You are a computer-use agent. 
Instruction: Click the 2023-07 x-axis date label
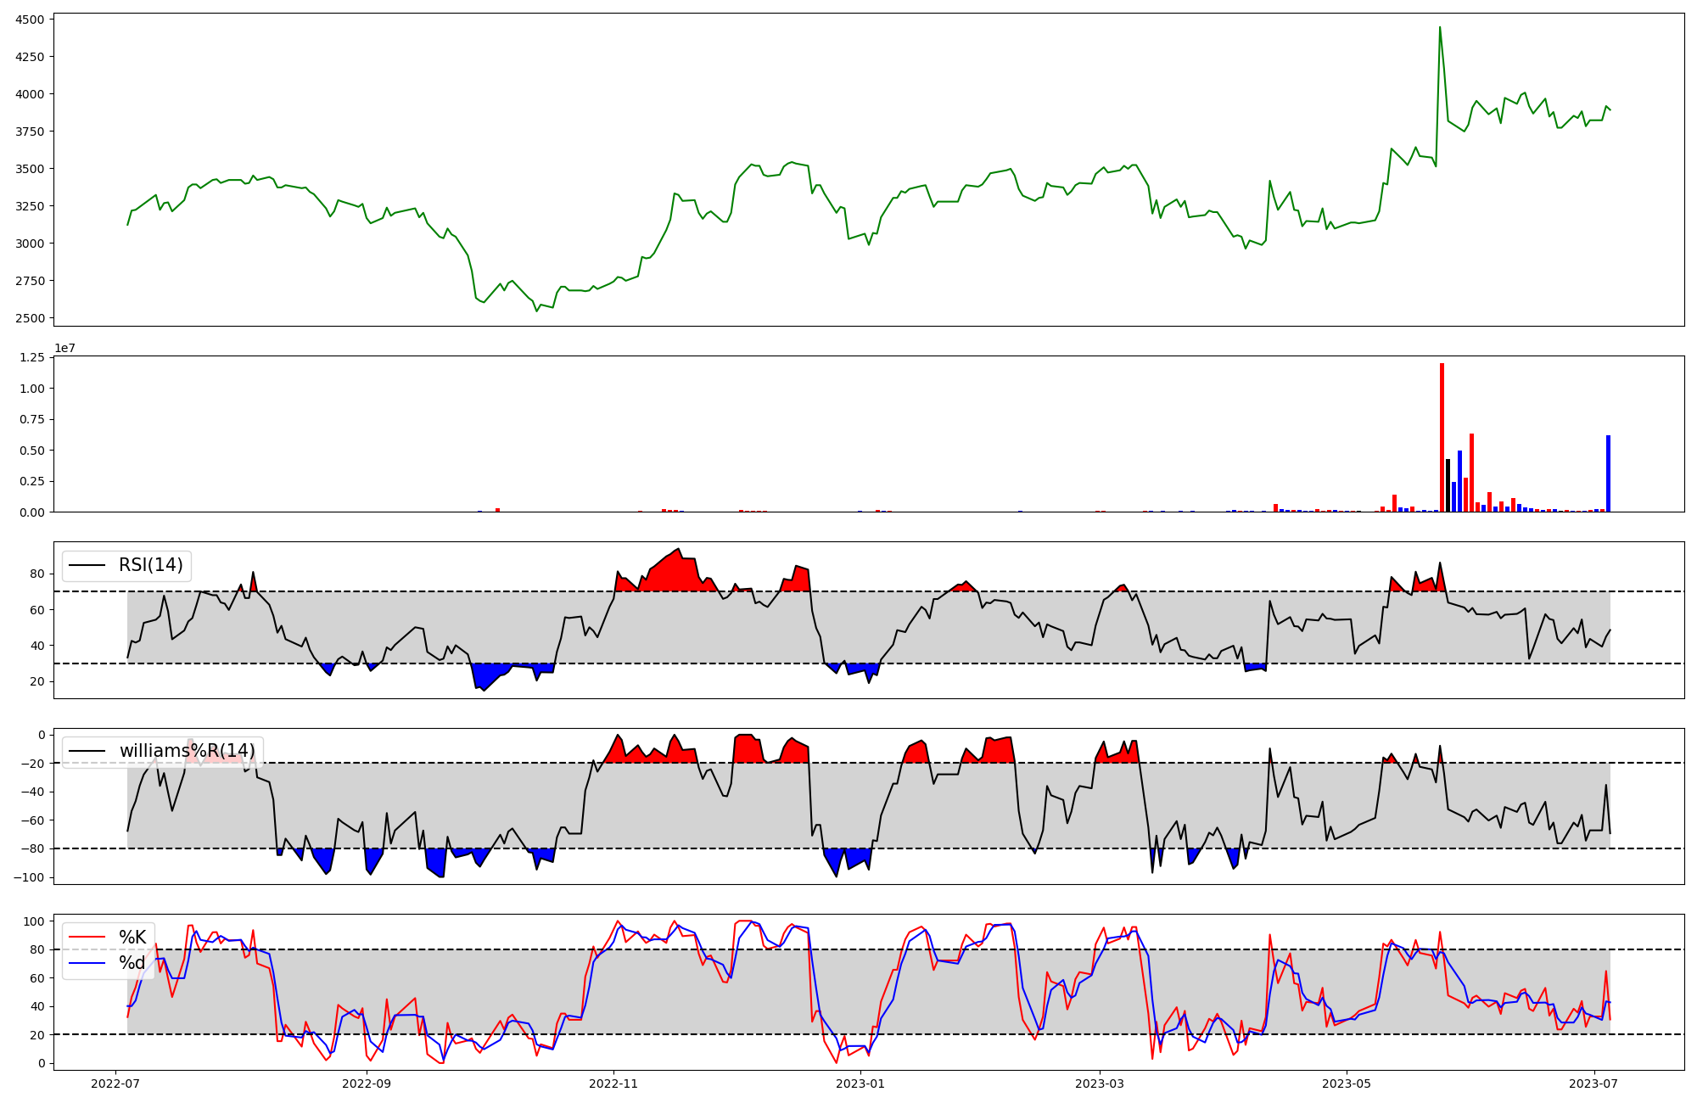[1594, 1083]
